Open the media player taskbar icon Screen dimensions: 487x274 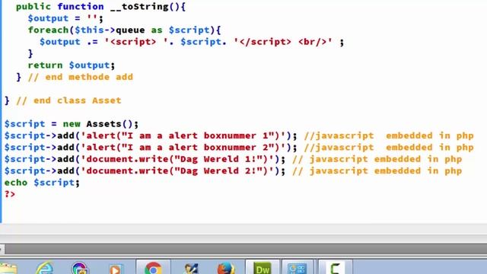click(x=116, y=269)
